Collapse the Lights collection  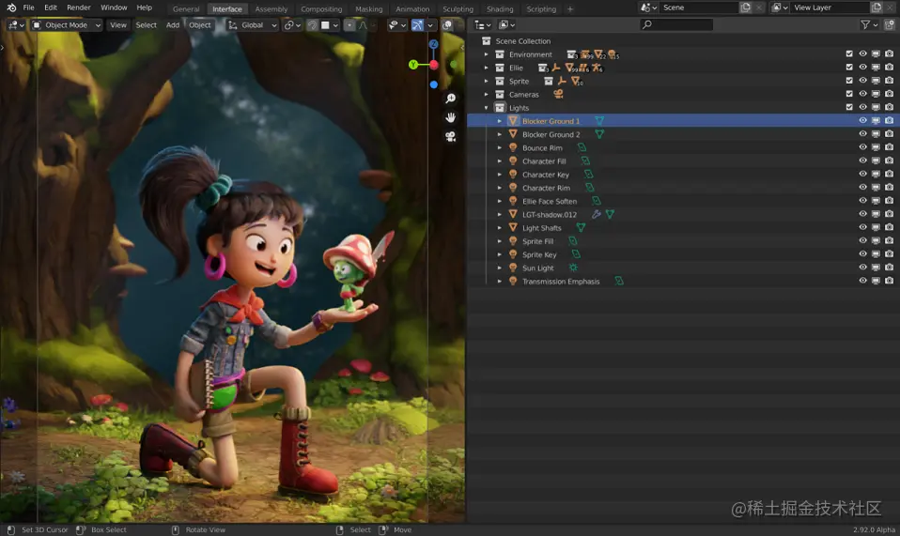(x=486, y=108)
